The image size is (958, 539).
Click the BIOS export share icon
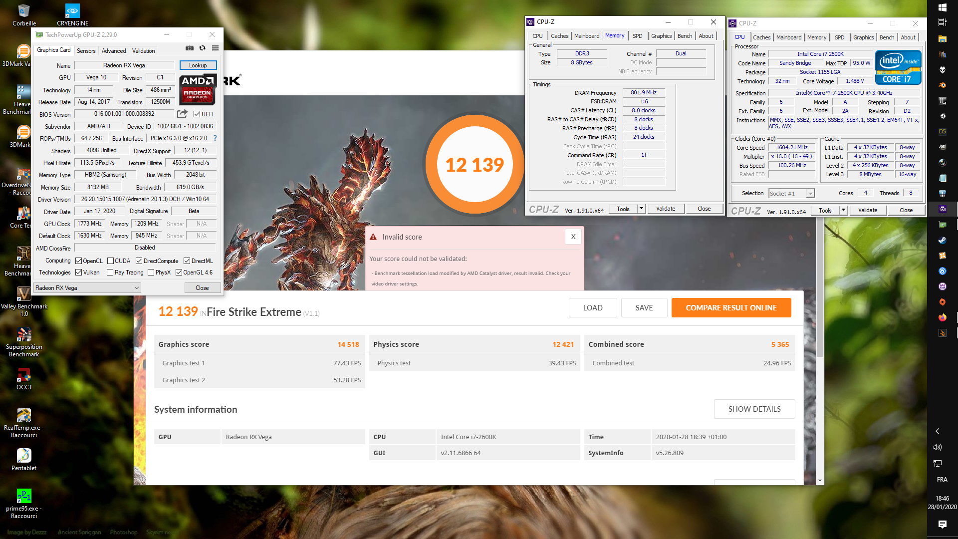pos(182,114)
